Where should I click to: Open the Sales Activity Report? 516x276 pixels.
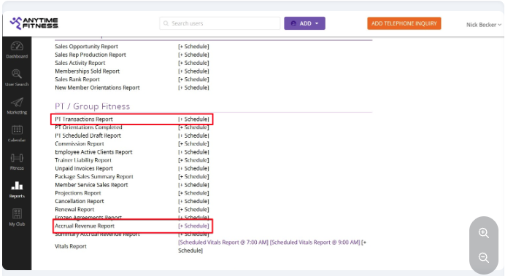[80, 63]
